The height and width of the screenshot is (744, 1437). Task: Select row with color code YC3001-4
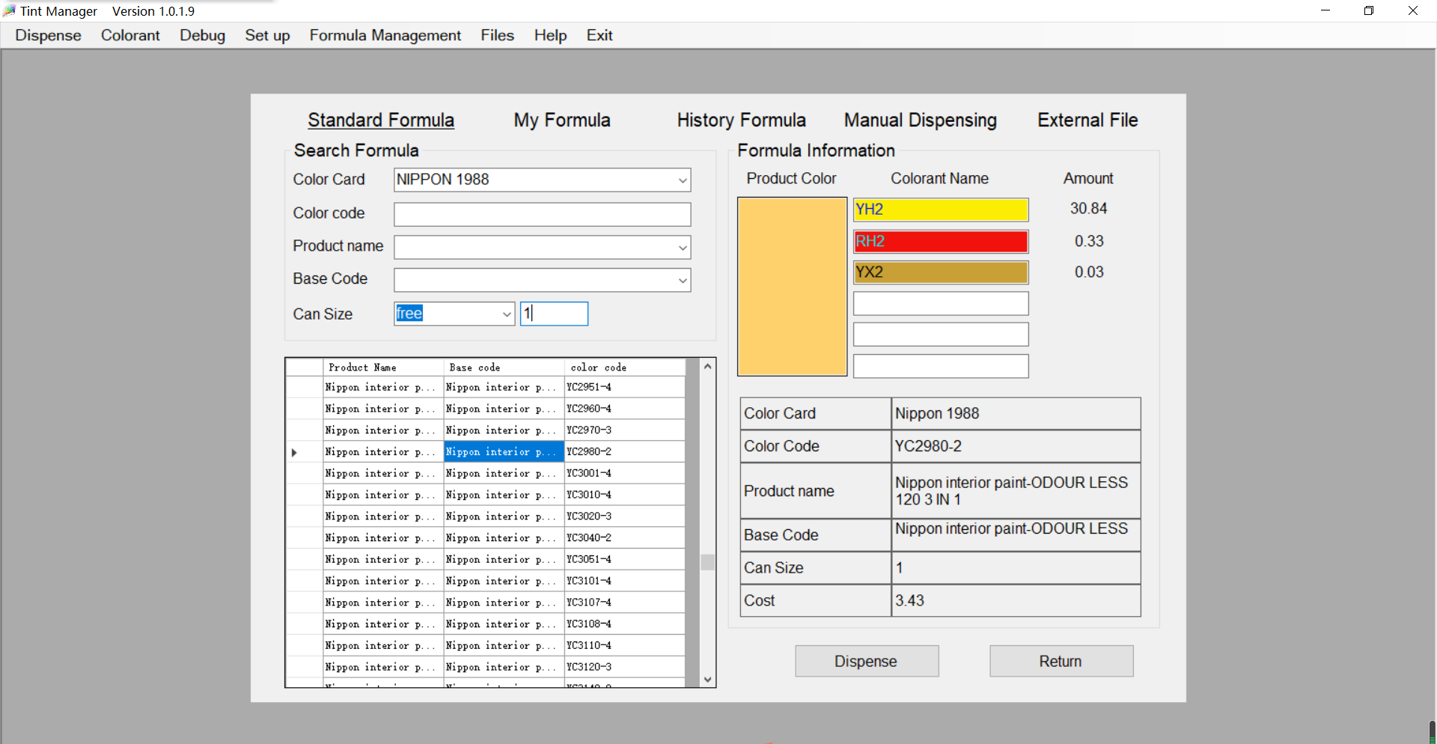pos(485,474)
